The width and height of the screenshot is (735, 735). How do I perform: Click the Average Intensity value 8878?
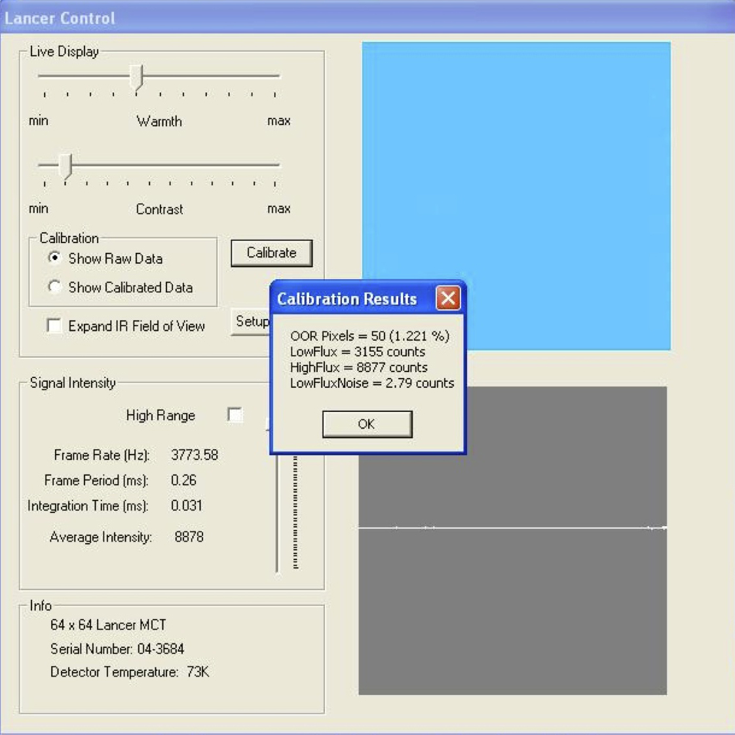(x=189, y=537)
